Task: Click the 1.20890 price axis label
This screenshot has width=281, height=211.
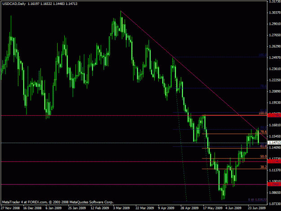Action: pos(275,91)
